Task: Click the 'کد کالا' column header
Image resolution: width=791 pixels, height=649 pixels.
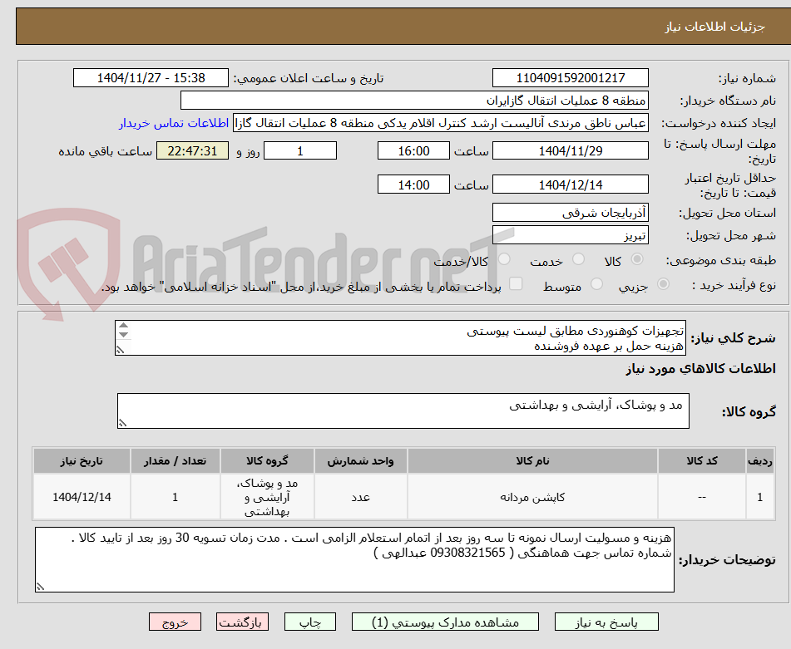Action: click(x=702, y=461)
